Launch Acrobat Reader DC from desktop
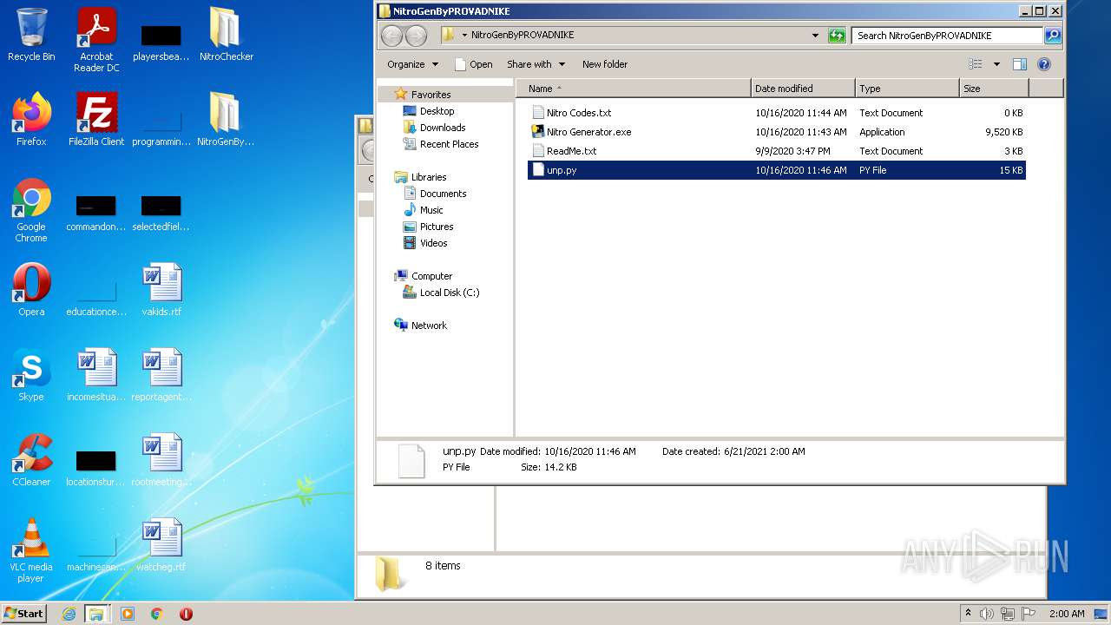 (96, 40)
